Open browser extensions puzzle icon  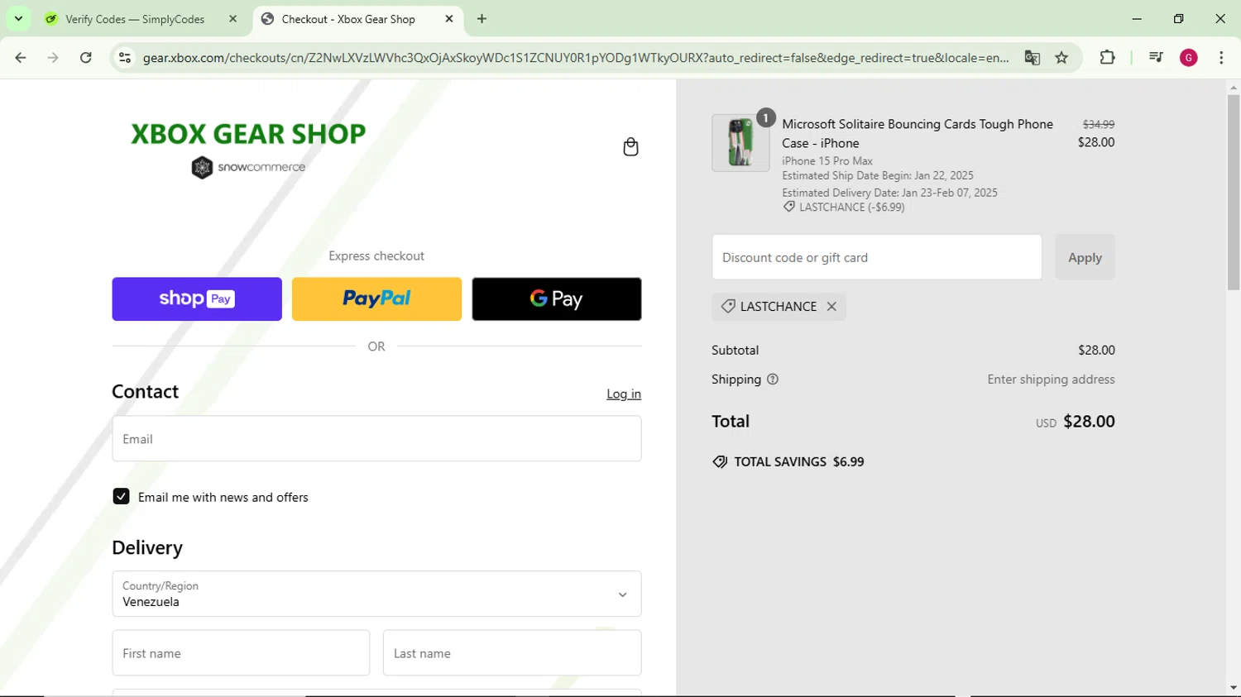1107,58
